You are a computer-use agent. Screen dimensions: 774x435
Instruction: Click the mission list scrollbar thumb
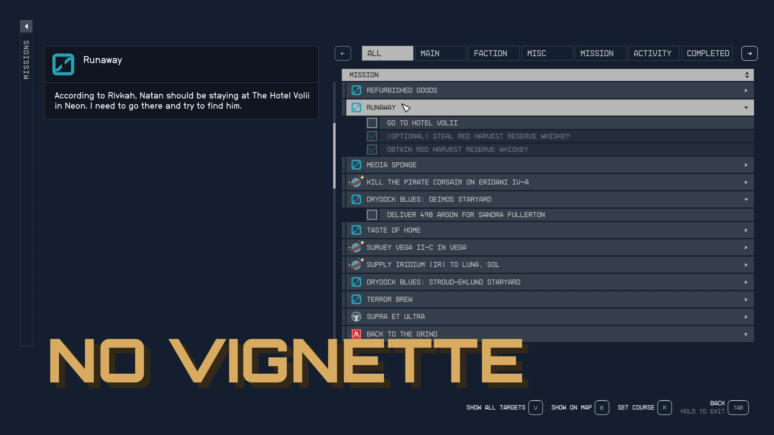click(x=334, y=156)
